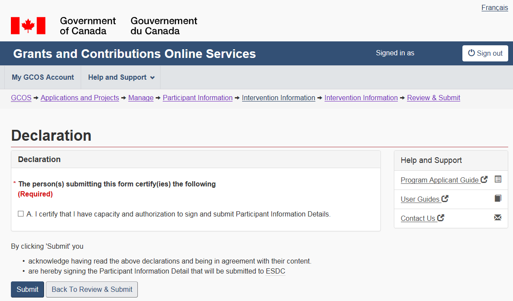This screenshot has height=301, width=513.
Task: Switch language to Français
Action: coord(494,8)
